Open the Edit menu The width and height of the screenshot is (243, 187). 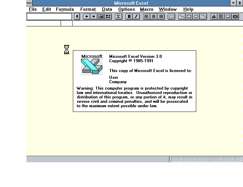click(x=47, y=9)
